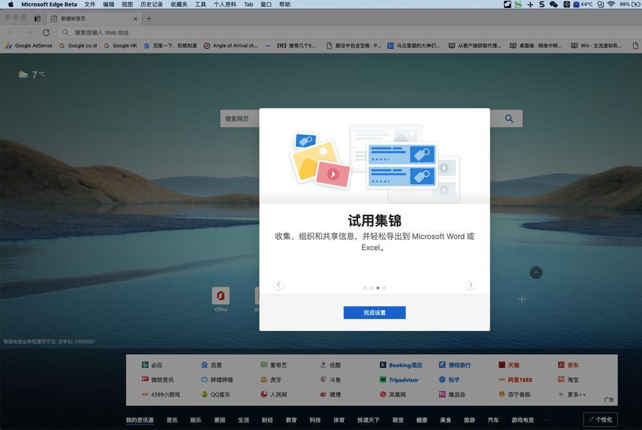
Task: Open the Booking酒店 link
Action: (401, 365)
